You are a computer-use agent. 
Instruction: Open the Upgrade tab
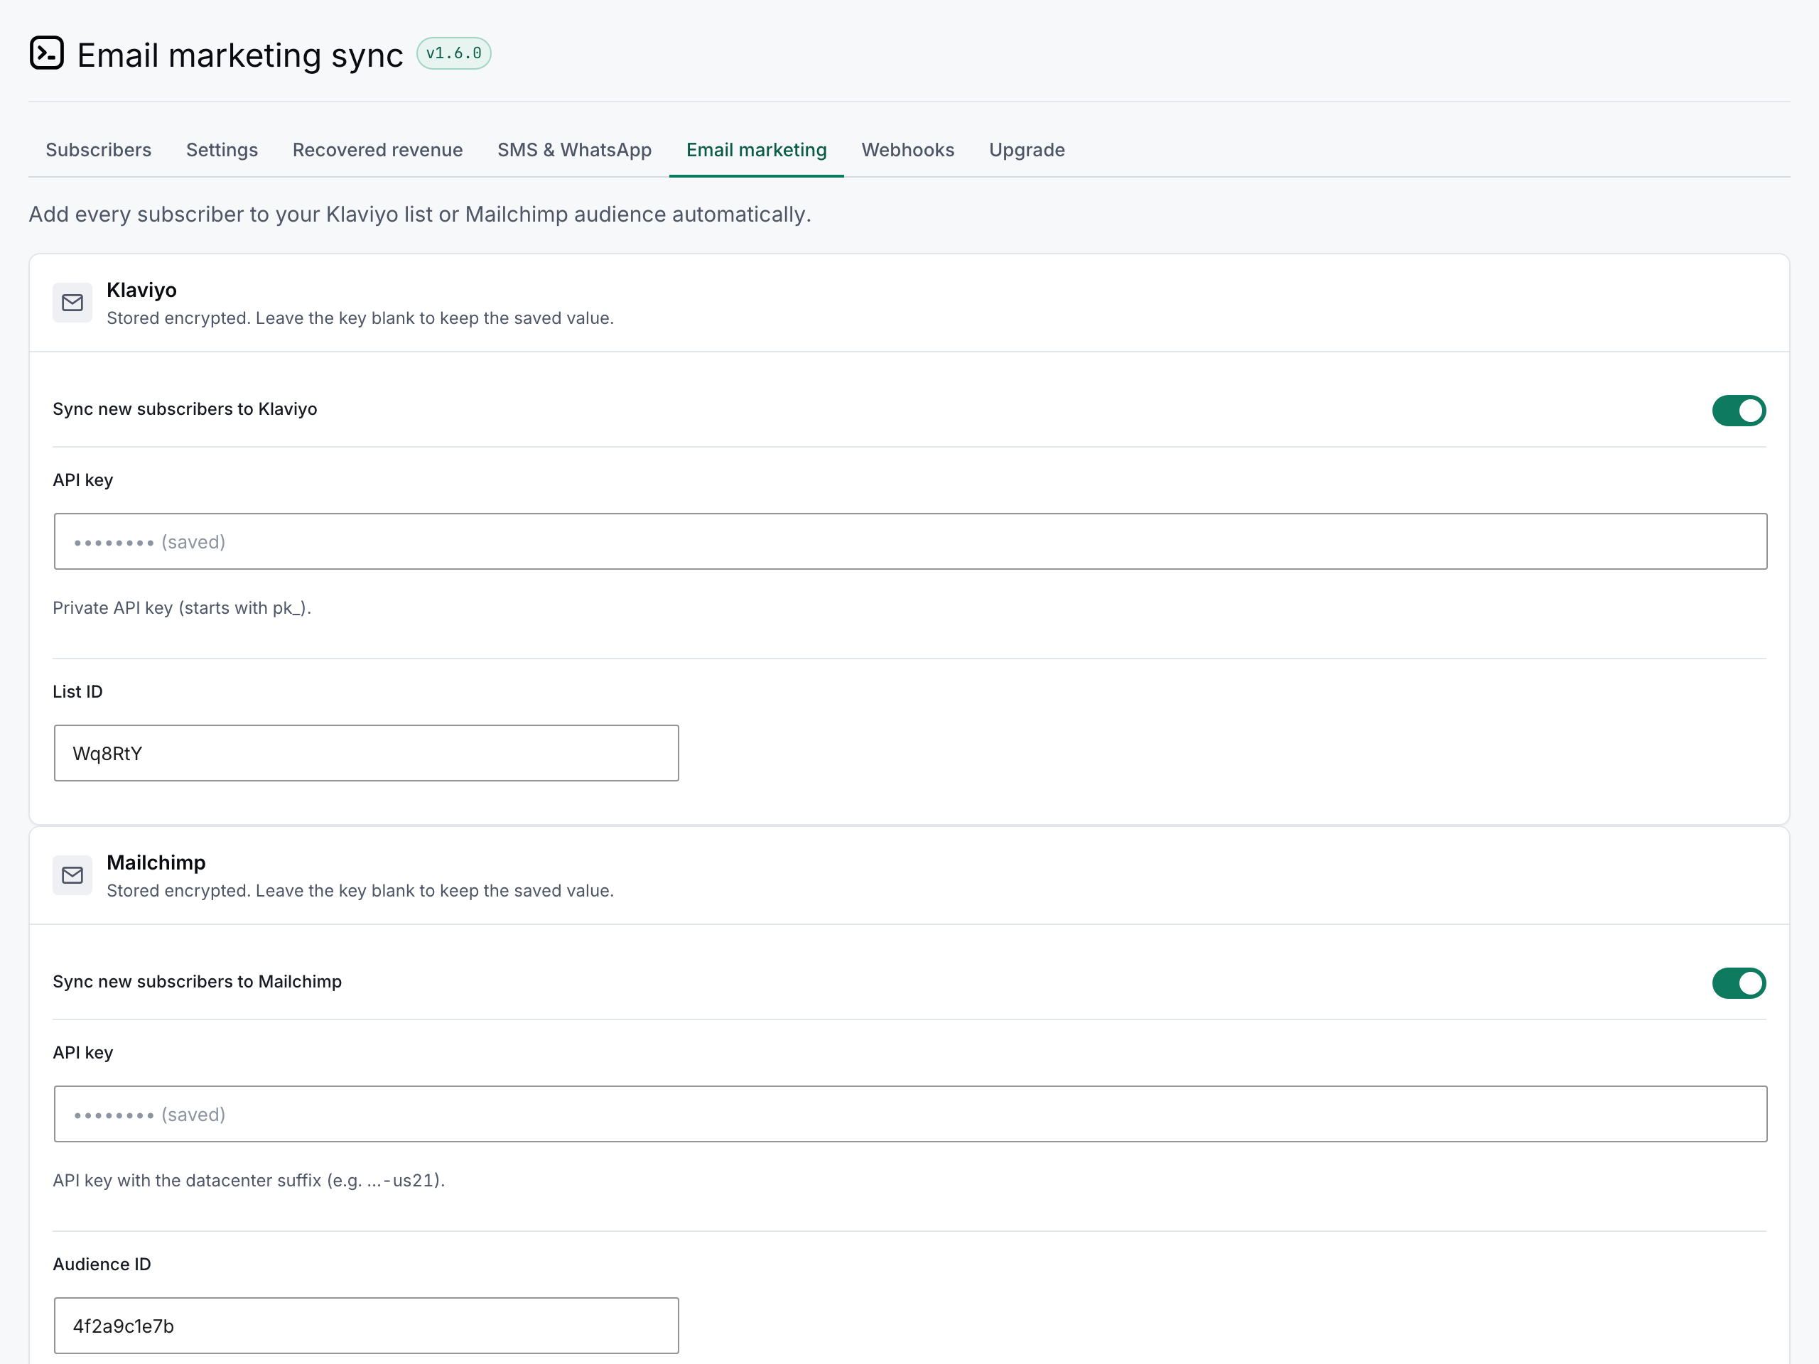[x=1027, y=150]
